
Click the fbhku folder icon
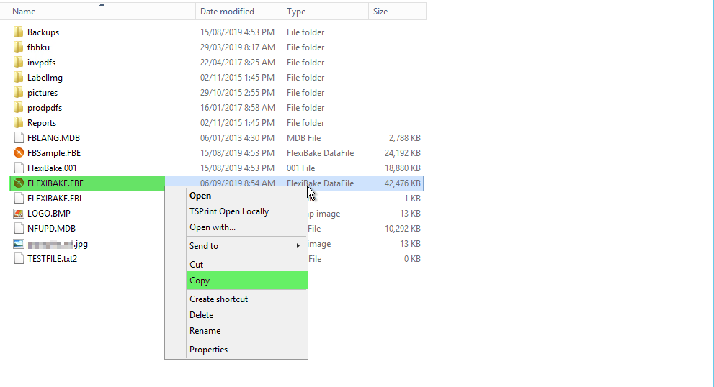tap(18, 47)
